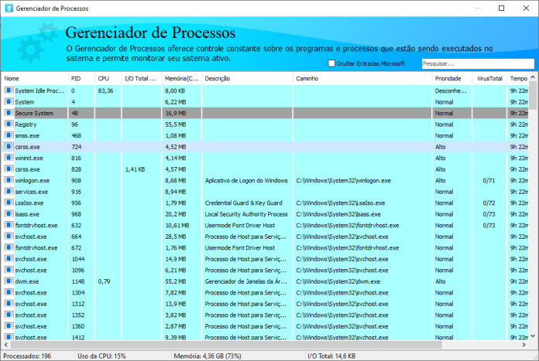Screen dimensions: 539x361
Task: Select the System process name
Action: 25,102
